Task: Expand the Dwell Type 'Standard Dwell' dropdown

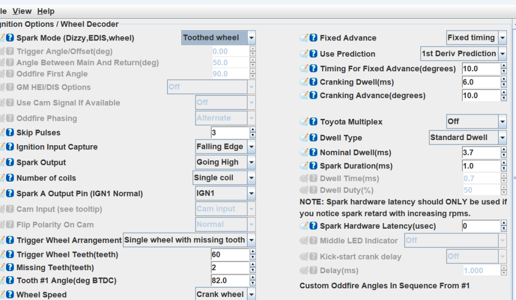Action: click(502, 138)
